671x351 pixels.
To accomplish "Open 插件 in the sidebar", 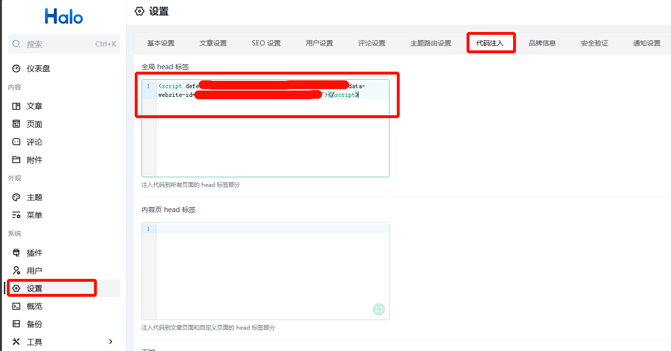I will point(64,253).
